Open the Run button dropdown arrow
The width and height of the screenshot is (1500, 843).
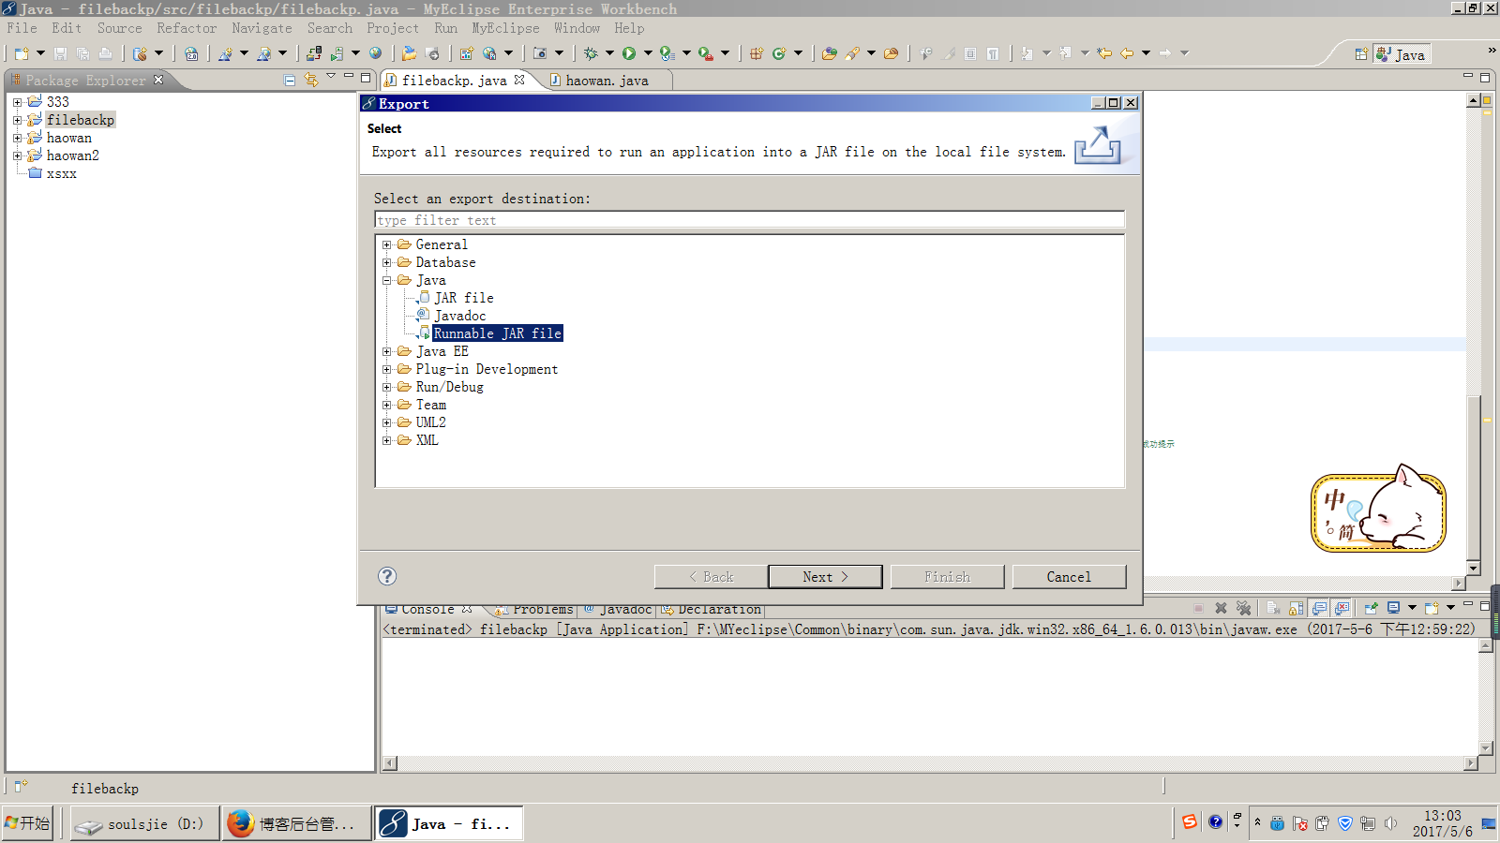point(648,53)
